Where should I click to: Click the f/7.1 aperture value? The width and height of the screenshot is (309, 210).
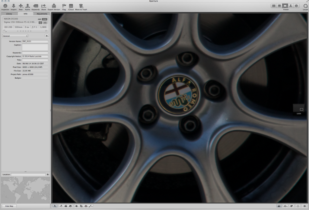click(34, 27)
